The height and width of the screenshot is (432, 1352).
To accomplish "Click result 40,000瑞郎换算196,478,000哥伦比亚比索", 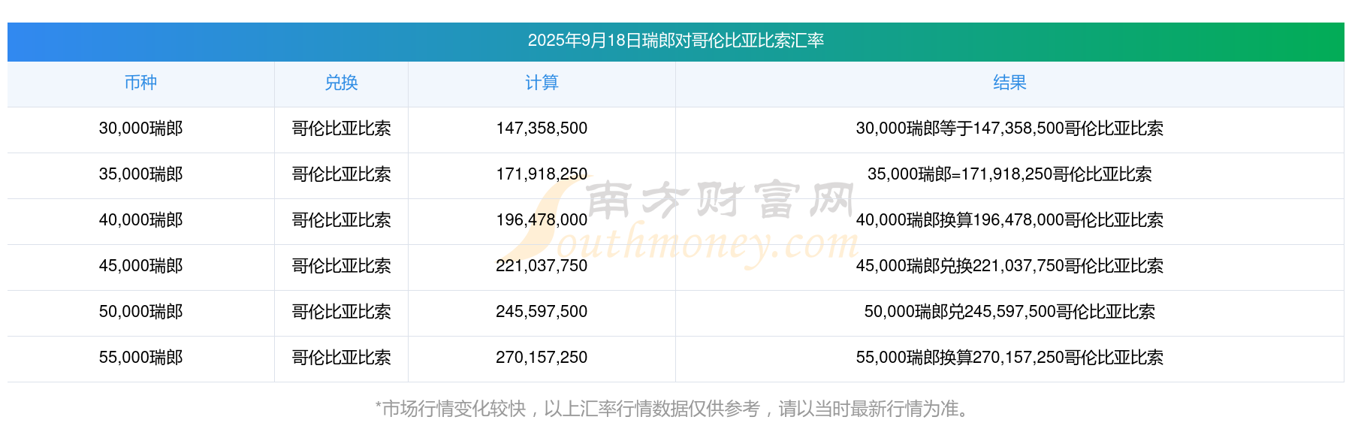I will 1009,220.
